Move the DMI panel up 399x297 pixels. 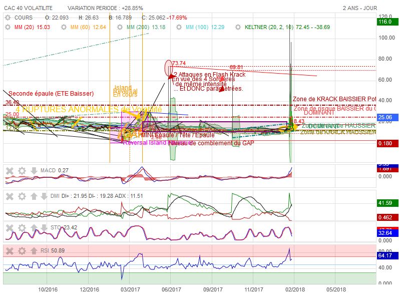34,196
